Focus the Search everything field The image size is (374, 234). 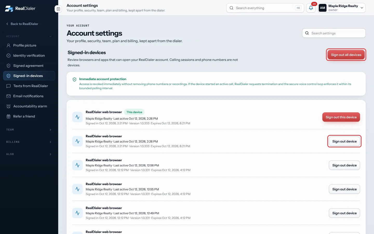pos(265,8)
